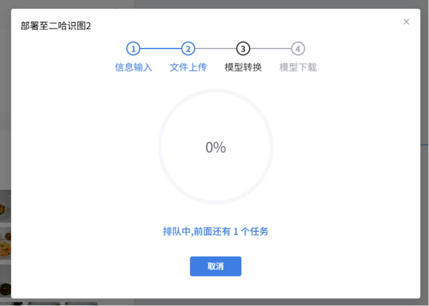Screen dimensions: 429x306
Task: Select the bottom dark food thumbnail at left
Action: coord(6,281)
